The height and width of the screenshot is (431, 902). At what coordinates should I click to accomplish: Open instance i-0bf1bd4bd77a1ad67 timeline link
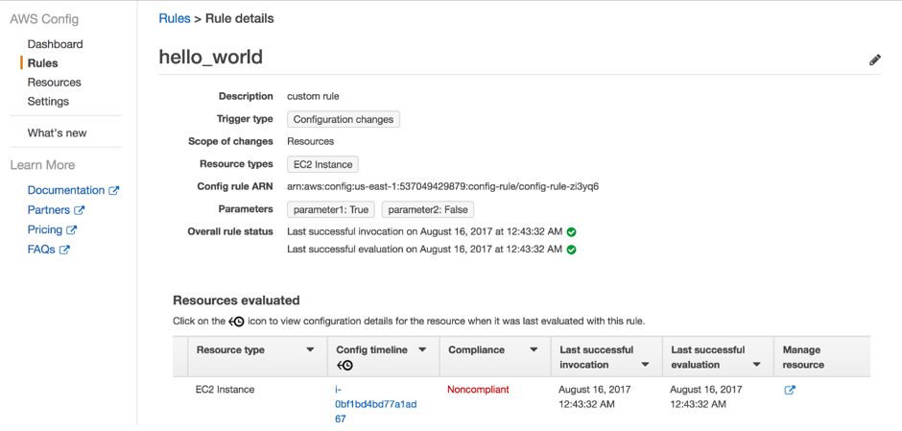pos(375,404)
